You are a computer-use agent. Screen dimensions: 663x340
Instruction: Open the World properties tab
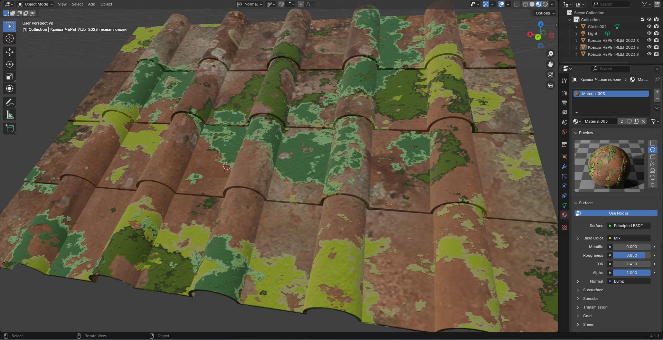564,132
